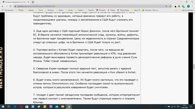195x109 pixels.
Task: Open the Windows Start menu
Action: point(3,107)
